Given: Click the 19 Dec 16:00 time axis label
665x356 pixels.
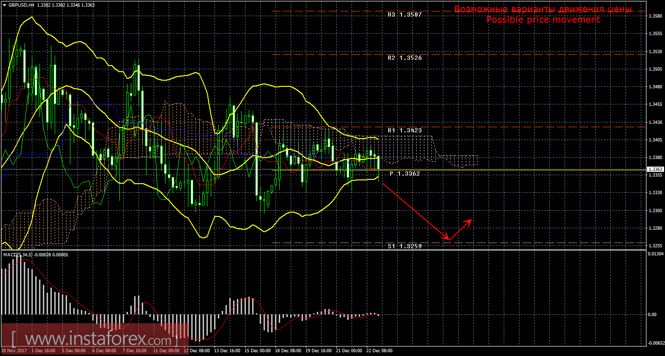Looking at the screenshot, I should pyautogui.click(x=318, y=351).
